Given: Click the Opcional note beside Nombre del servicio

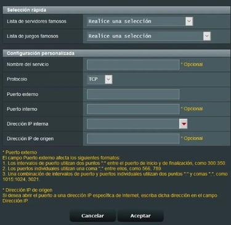Looking at the screenshot, I should click(192, 65).
